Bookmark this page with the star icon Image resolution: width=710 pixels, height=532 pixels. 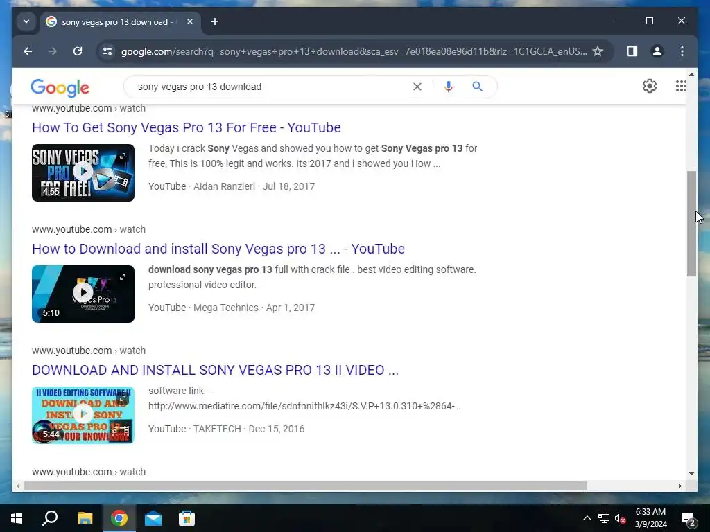[x=598, y=51]
